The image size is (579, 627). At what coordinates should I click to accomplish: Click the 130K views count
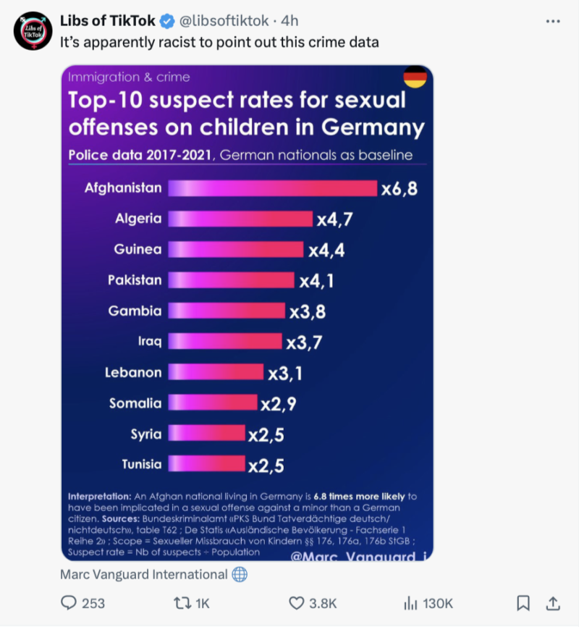pyautogui.click(x=438, y=602)
